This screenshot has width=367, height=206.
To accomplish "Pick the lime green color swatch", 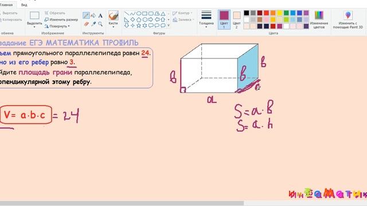I will pyautogui.click(x=286, y=19).
